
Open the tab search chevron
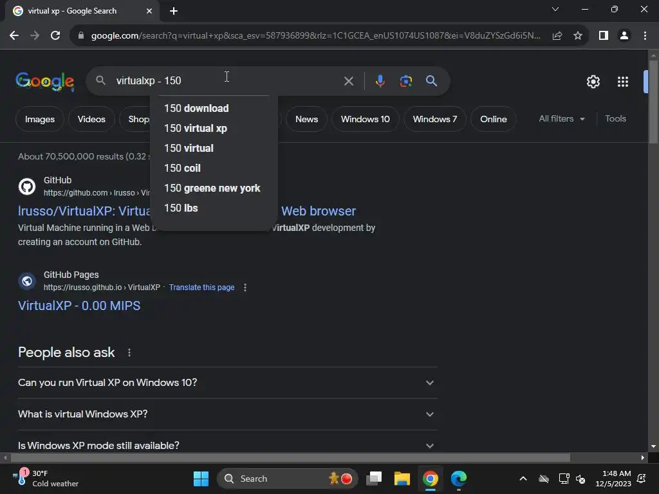[x=555, y=9]
